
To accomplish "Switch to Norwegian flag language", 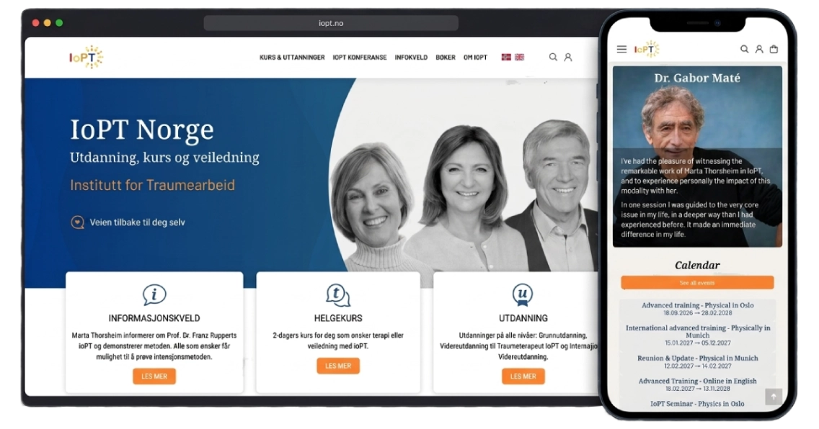I will coord(506,58).
